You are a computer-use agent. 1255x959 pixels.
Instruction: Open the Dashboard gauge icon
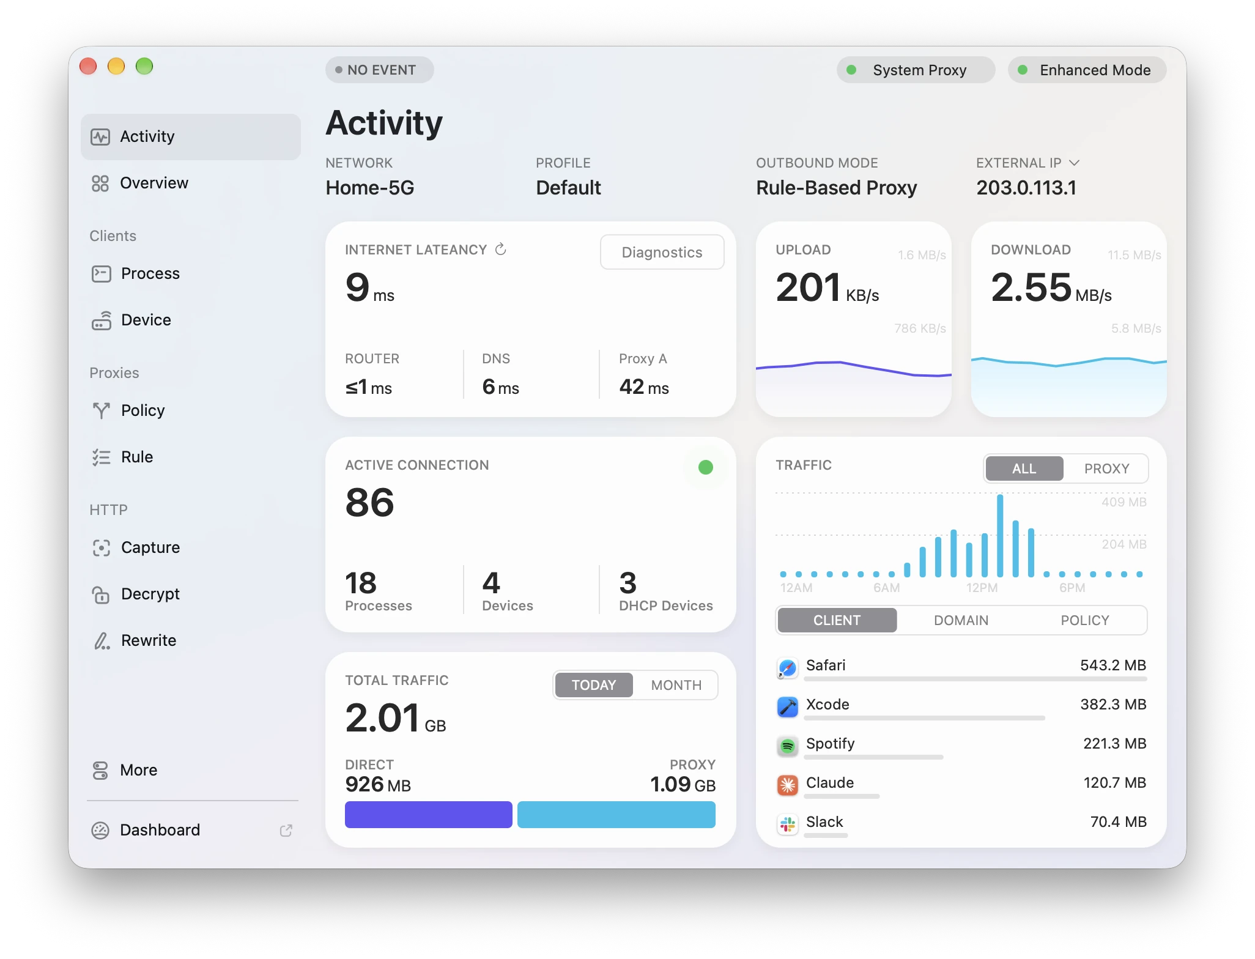(x=100, y=830)
